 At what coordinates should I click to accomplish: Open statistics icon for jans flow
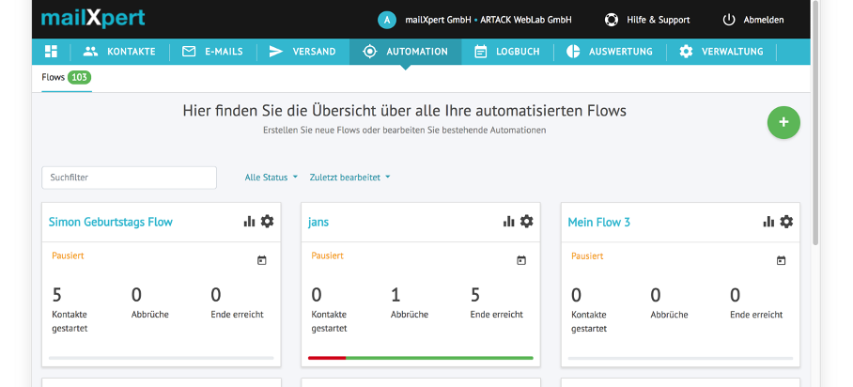[508, 222]
